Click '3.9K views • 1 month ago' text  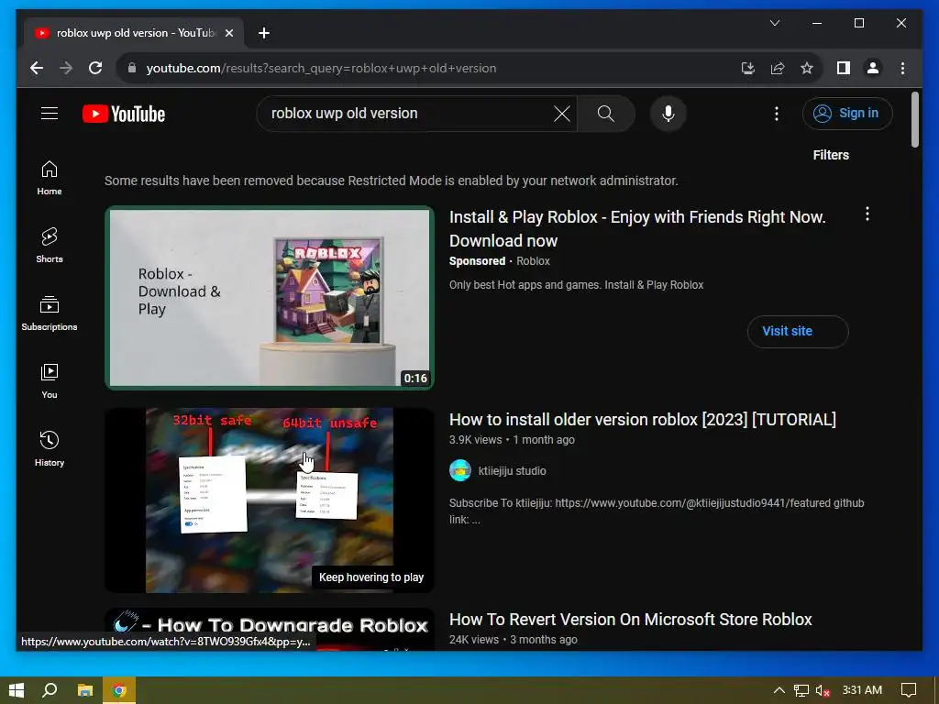[512, 440]
